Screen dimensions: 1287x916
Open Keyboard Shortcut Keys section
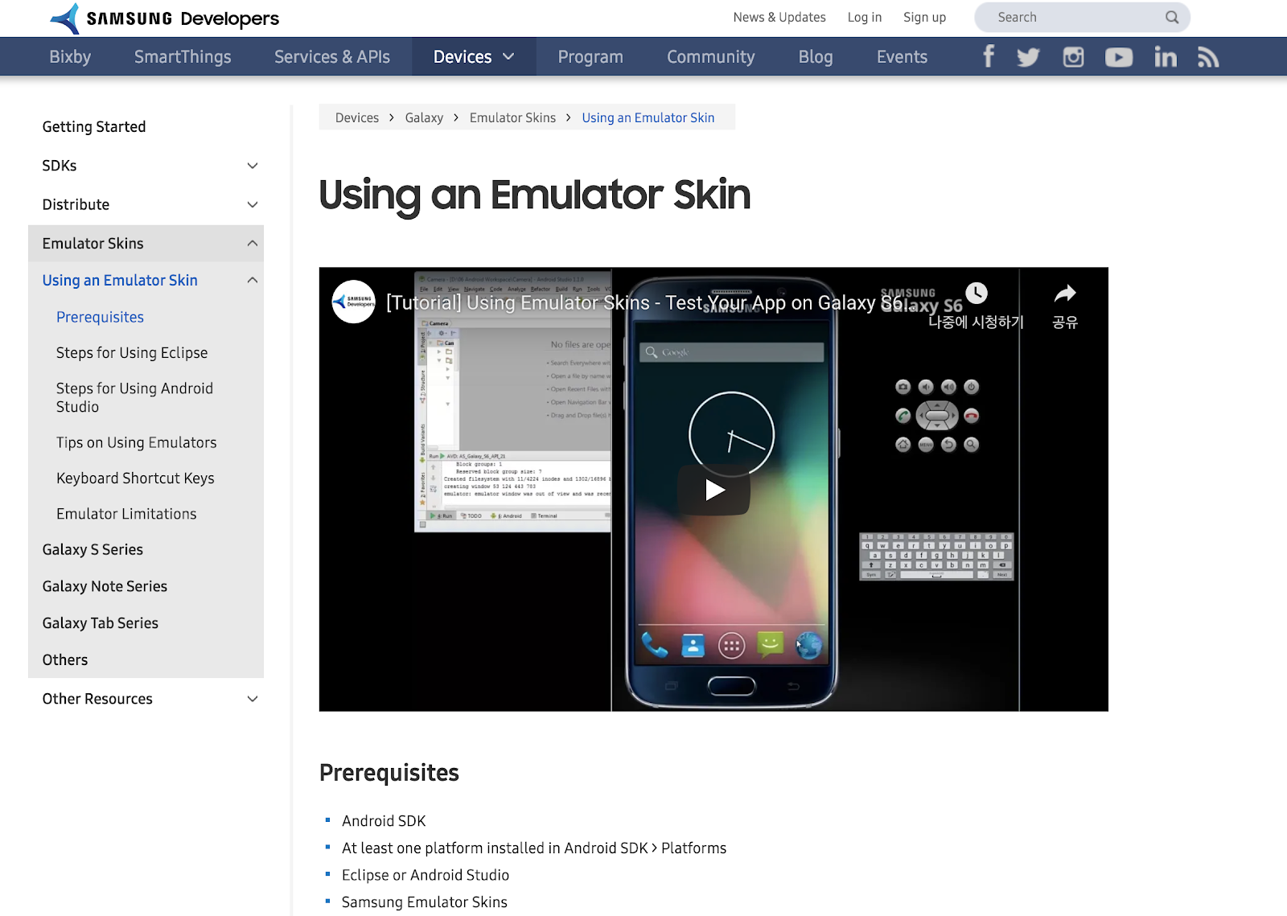click(135, 478)
